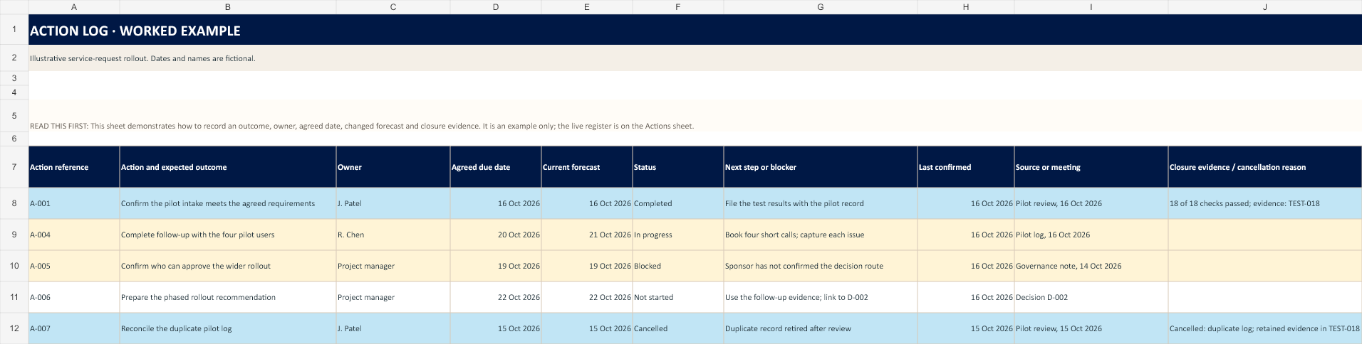
Task: Click the 'Source or meeting' header cell
Action: (1091, 167)
